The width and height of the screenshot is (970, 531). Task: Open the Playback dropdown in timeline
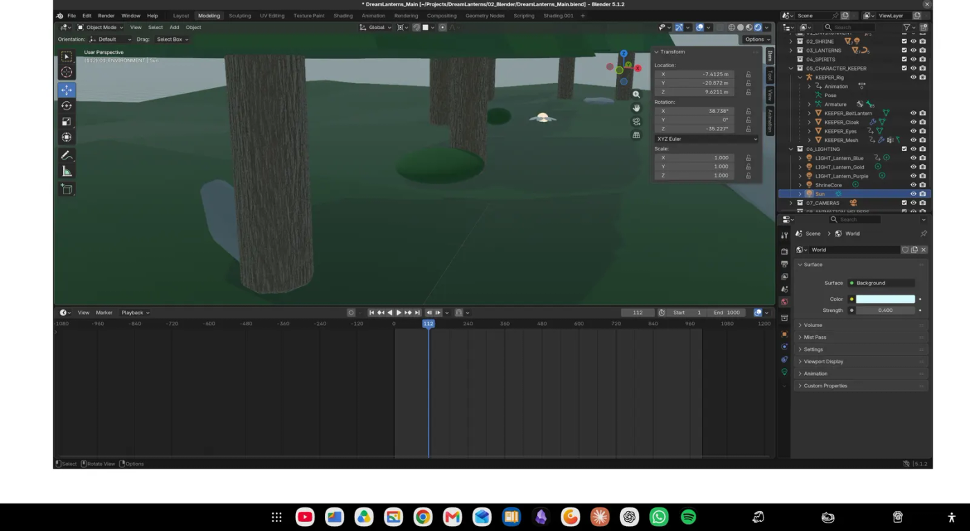pyautogui.click(x=135, y=313)
